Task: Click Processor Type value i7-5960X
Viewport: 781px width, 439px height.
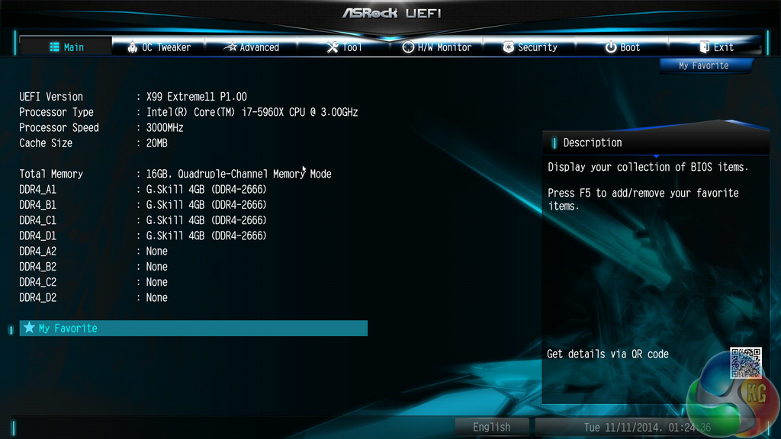Action: pos(252,112)
